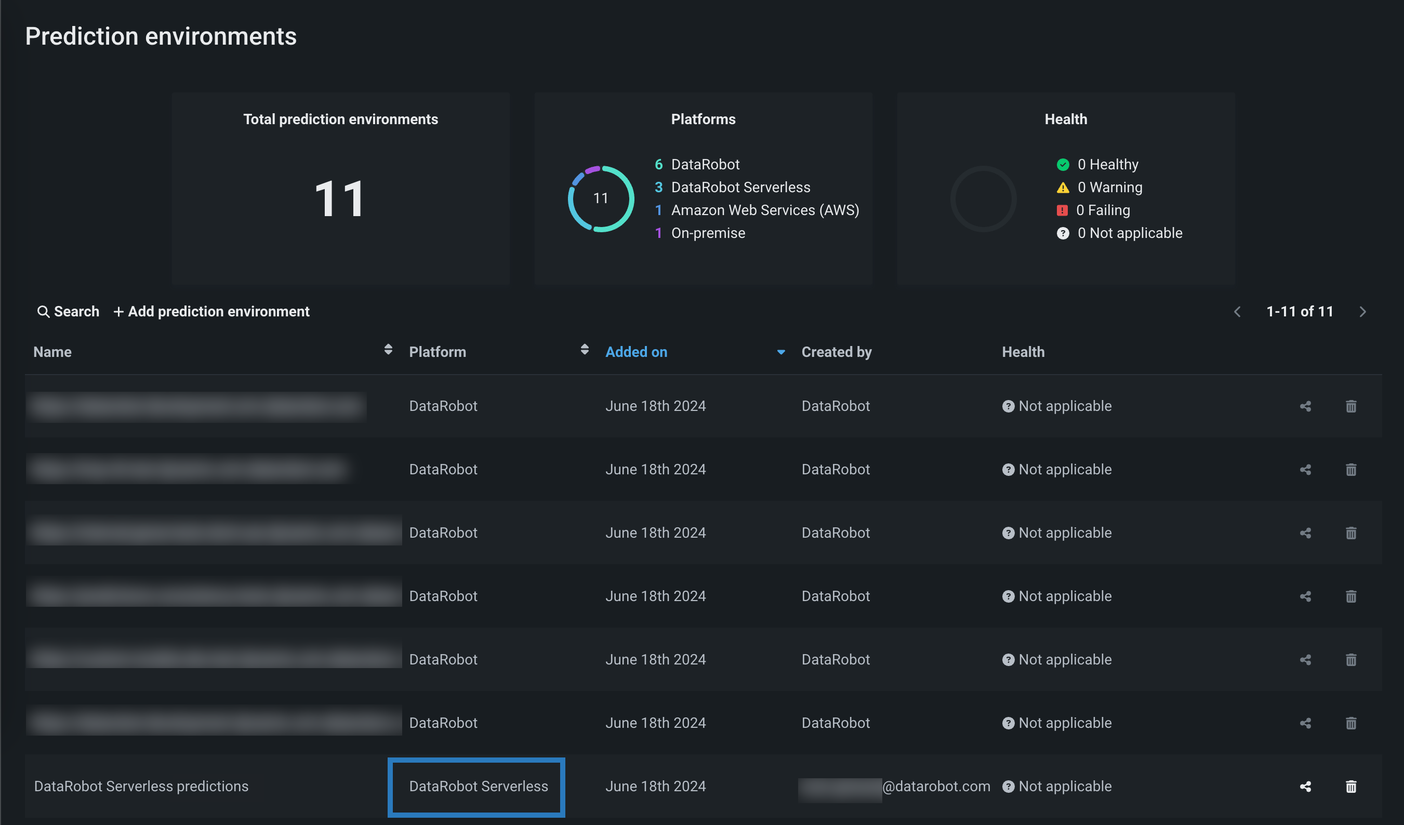Click share icon in the second row

1305,470
